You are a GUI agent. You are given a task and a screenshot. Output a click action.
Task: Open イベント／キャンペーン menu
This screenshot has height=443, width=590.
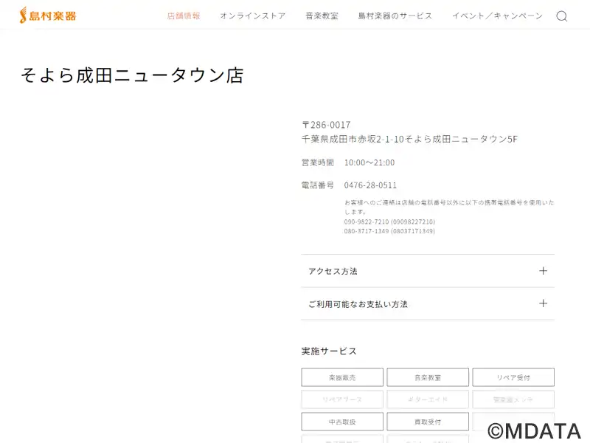tap(497, 16)
